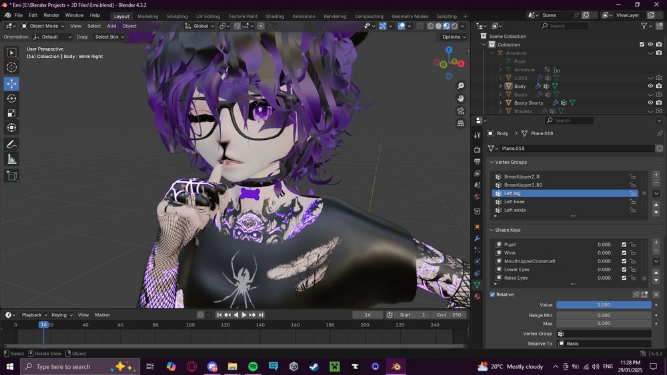Toggle viewport gizmos button
667x375 pixels.
[x=382, y=26]
